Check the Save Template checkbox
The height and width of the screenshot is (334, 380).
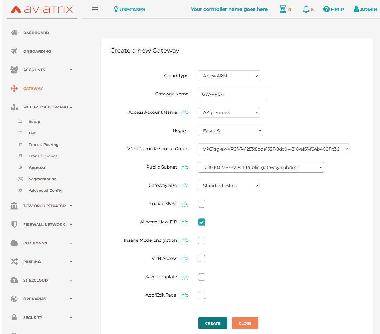tap(202, 277)
